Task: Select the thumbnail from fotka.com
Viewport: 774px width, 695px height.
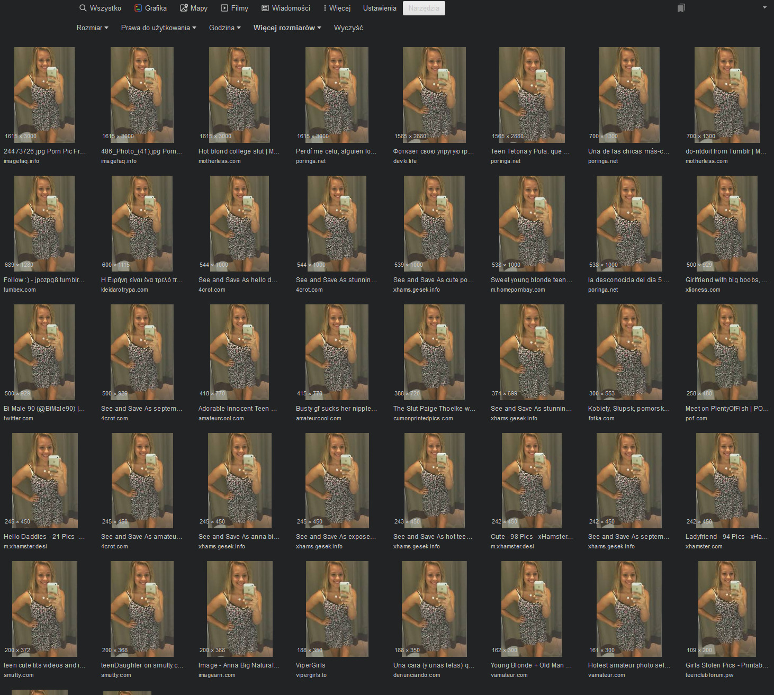Action: (629, 352)
